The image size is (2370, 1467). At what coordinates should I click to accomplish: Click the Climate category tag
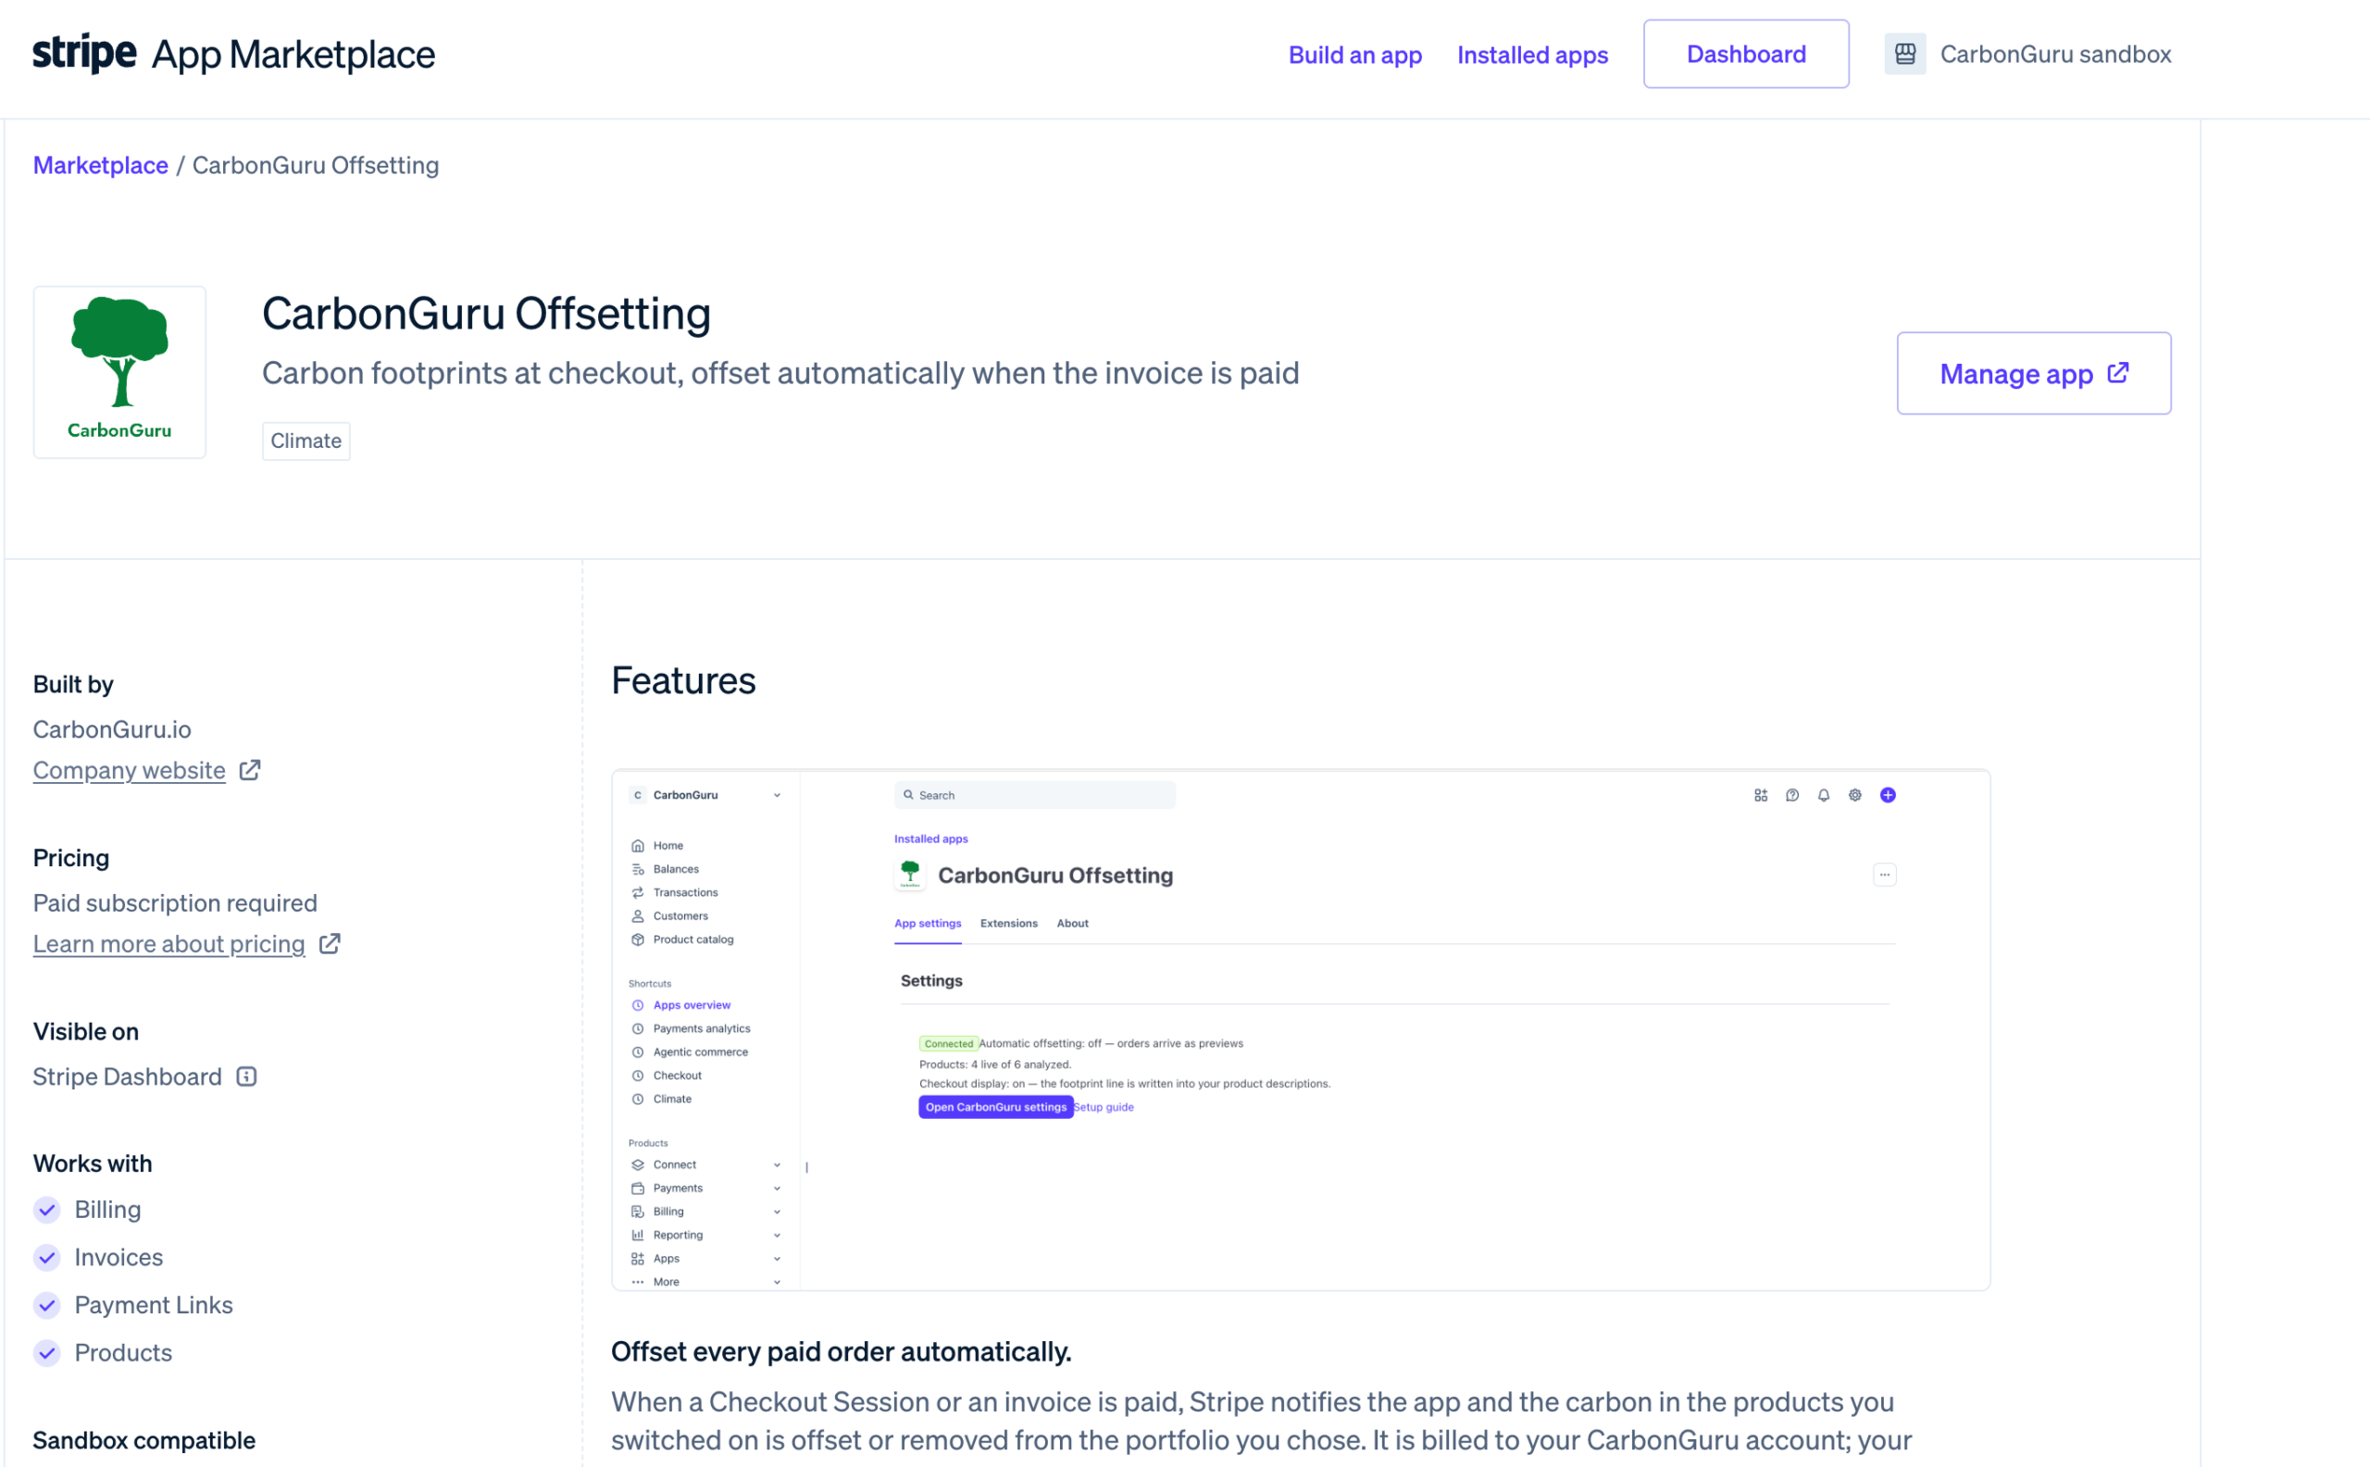click(x=306, y=441)
